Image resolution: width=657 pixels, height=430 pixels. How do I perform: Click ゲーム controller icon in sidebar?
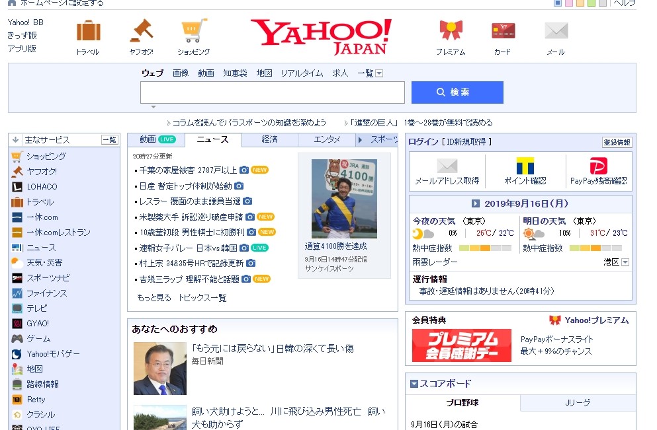pyautogui.click(x=17, y=338)
